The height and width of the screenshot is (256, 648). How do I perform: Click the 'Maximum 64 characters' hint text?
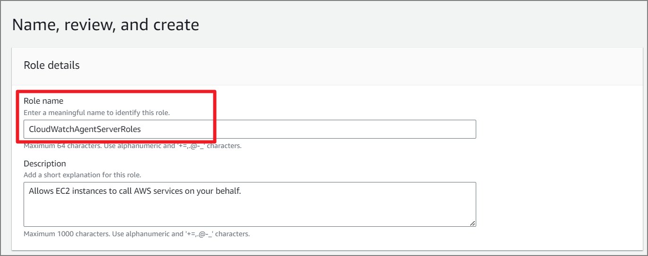[x=133, y=146]
